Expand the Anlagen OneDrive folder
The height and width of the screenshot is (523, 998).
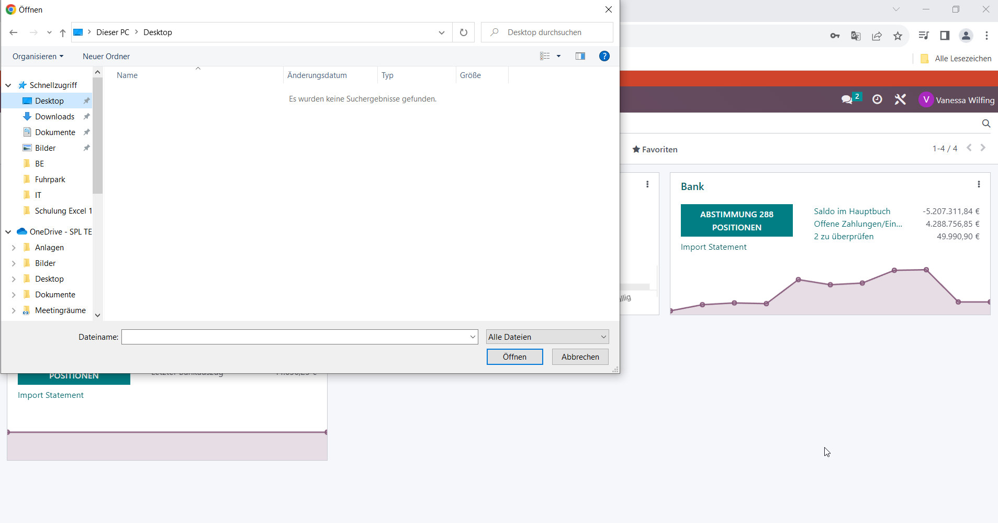[x=14, y=248]
